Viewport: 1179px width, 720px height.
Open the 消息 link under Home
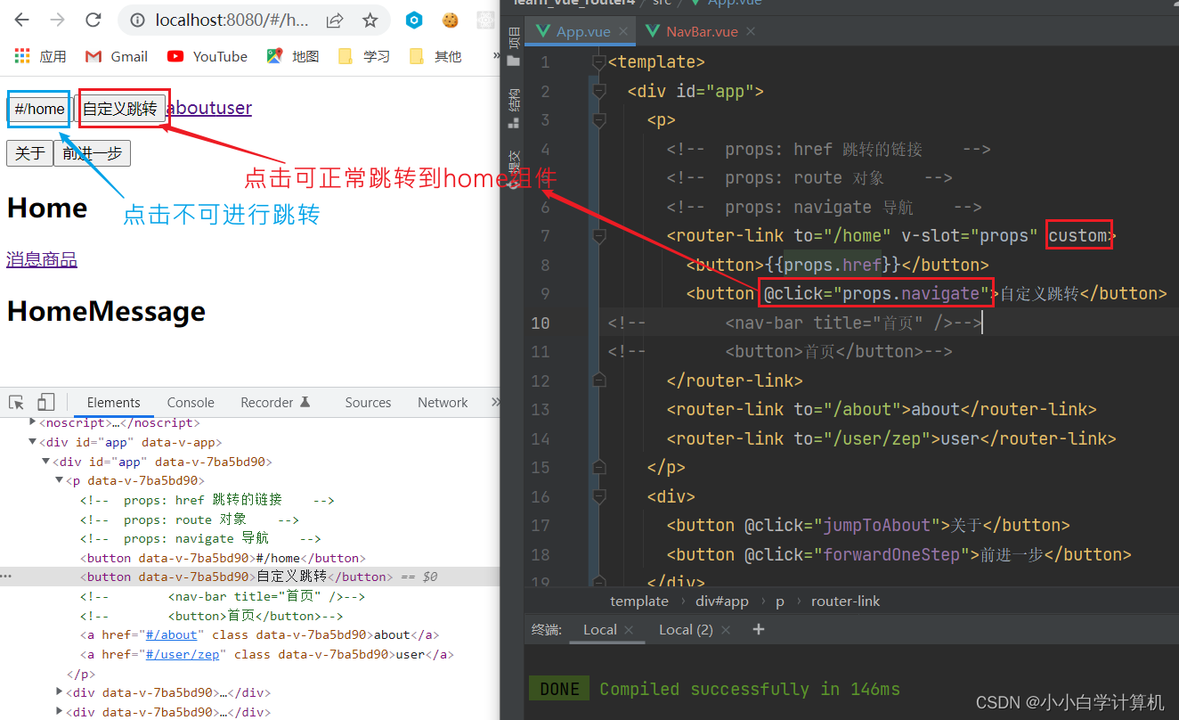(x=24, y=260)
